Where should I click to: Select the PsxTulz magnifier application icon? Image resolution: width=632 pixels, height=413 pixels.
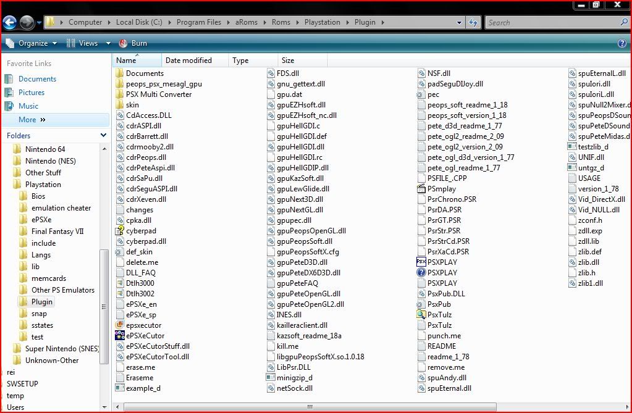[x=421, y=314]
